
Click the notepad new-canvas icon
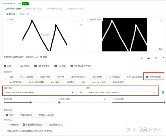(x=141, y=58)
